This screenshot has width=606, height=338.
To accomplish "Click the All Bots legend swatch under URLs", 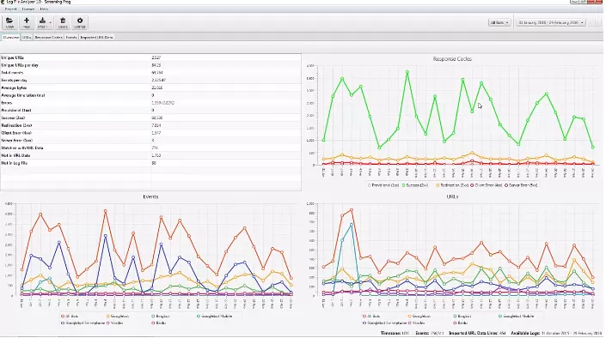I will (x=364, y=317).
